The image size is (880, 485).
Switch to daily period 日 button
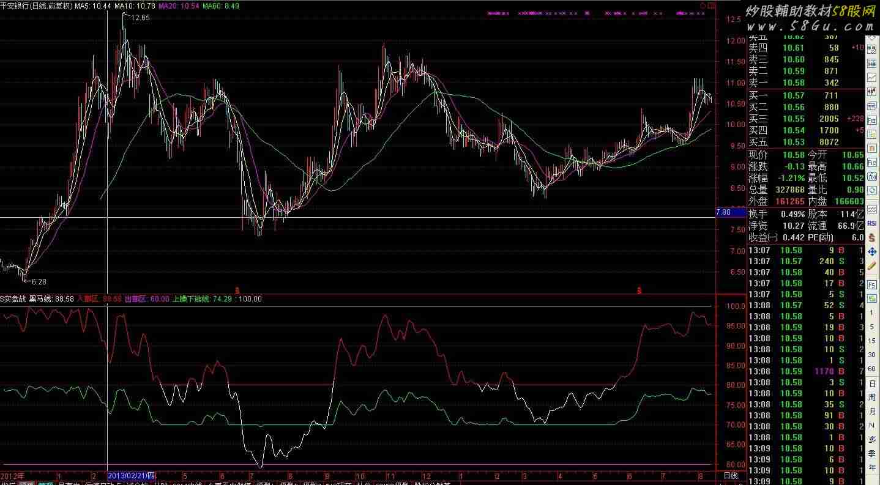871,383
